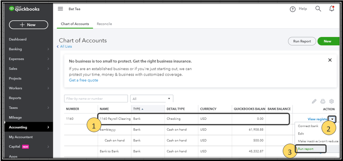Open Reports in the sidebar
The image size is (343, 161).
click(15, 98)
